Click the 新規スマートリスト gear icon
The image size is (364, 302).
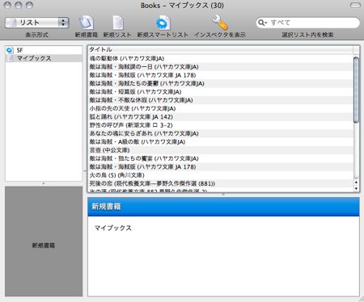(x=163, y=23)
